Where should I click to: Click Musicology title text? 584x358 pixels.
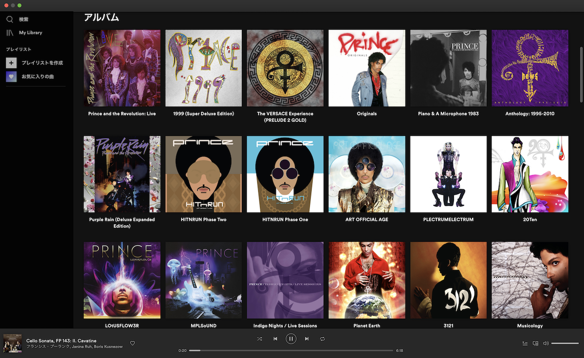pyautogui.click(x=530, y=326)
